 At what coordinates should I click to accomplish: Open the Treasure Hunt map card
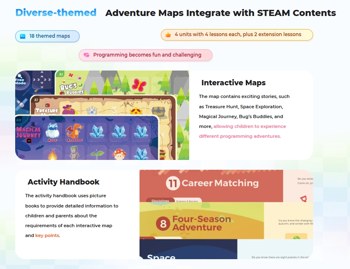pos(103,105)
